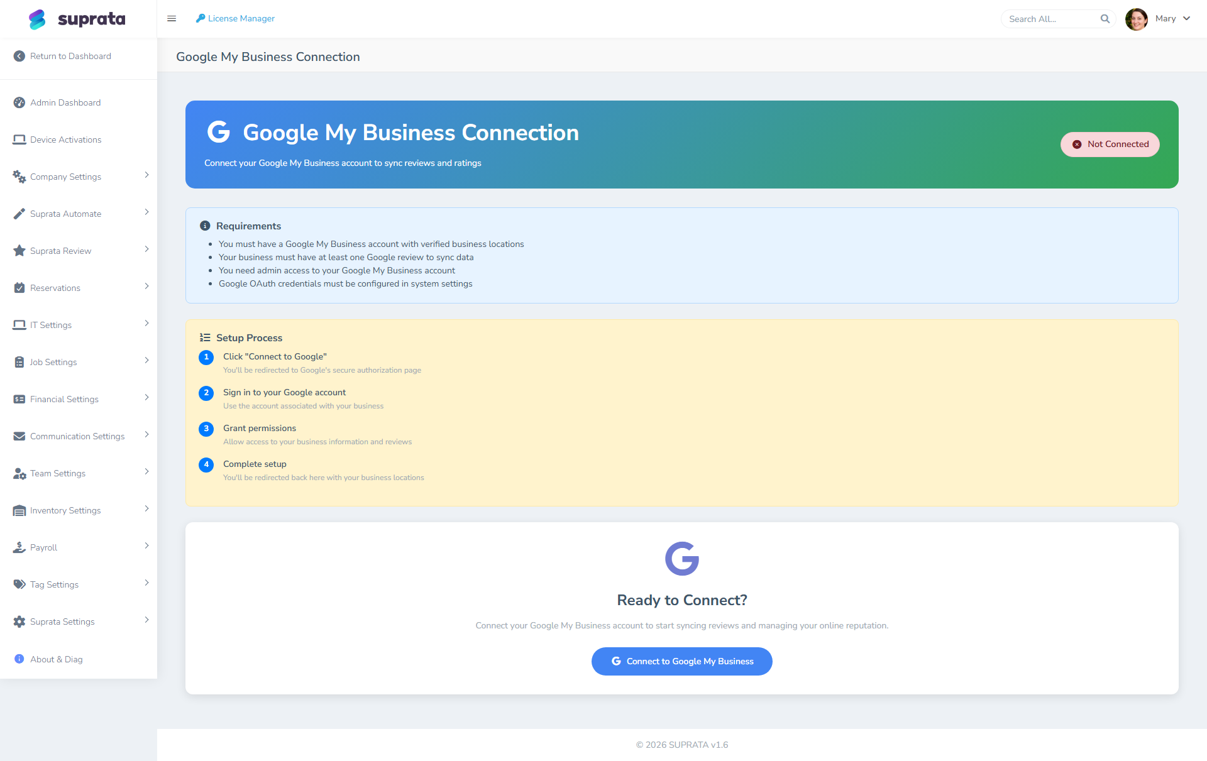Click "© 2026 SUPRATA v1.6" footer text
Image resolution: width=1207 pixels, height=761 pixels.
point(682,745)
